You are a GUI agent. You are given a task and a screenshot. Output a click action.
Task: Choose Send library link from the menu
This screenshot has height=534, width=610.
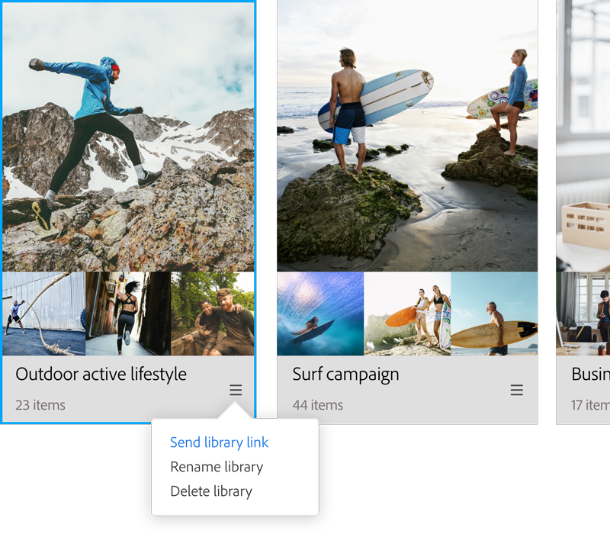tap(219, 442)
